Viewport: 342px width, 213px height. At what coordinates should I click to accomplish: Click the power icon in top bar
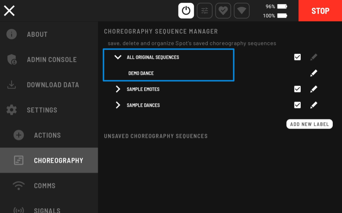point(186,11)
